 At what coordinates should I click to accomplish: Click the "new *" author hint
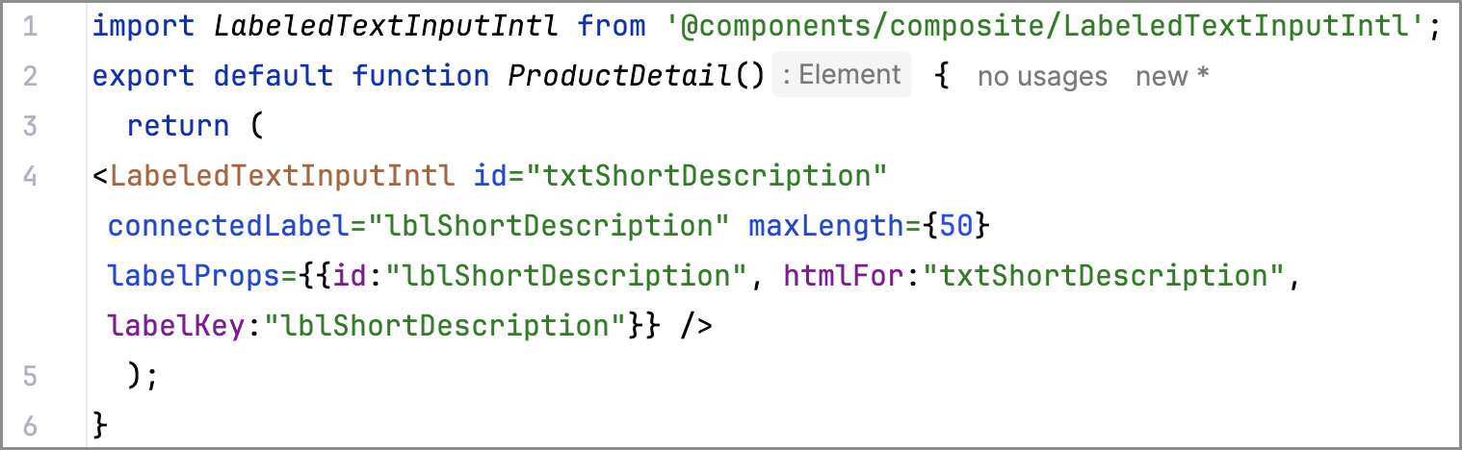coord(1171,76)
